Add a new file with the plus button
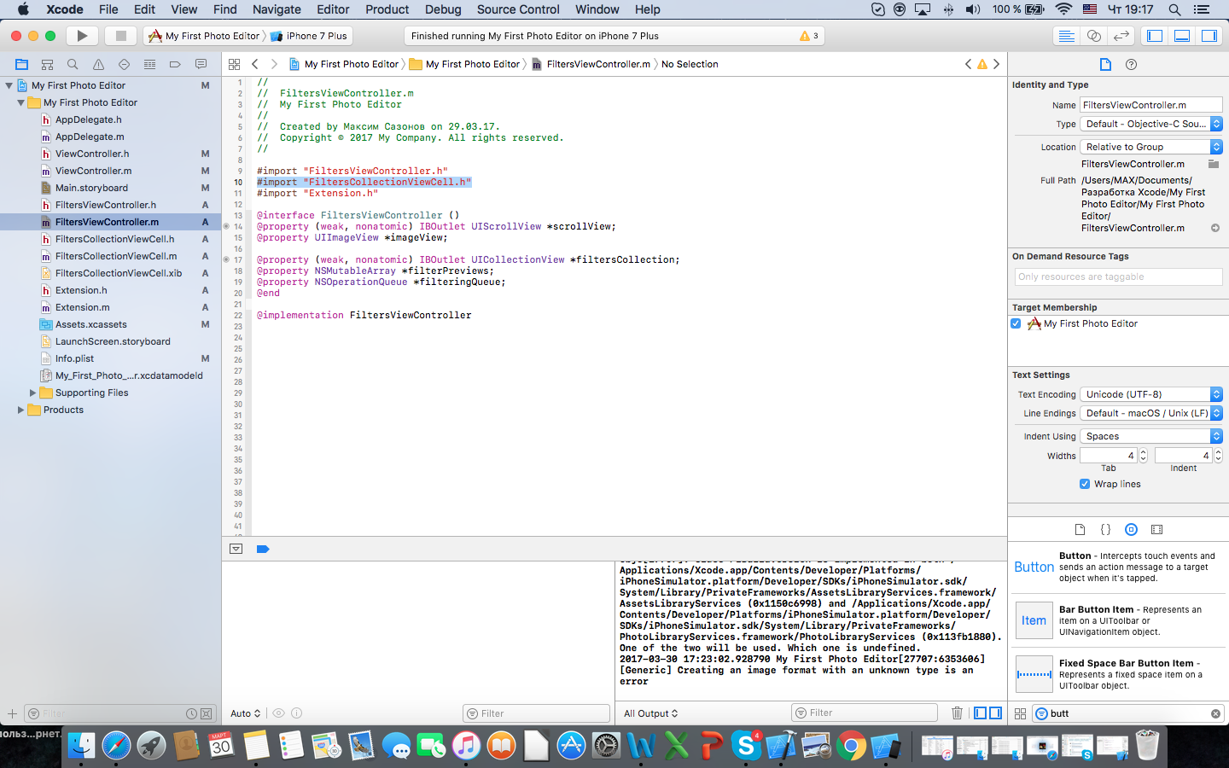 click(12, 713)
